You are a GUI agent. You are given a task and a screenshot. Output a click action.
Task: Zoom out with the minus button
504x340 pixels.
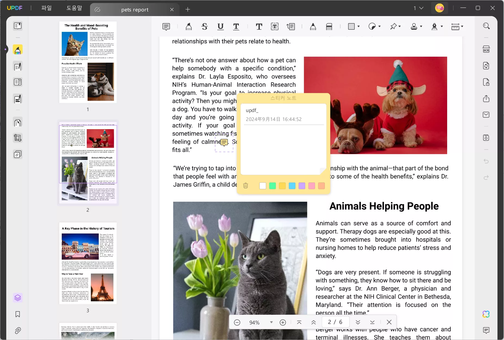coord(237,322)
